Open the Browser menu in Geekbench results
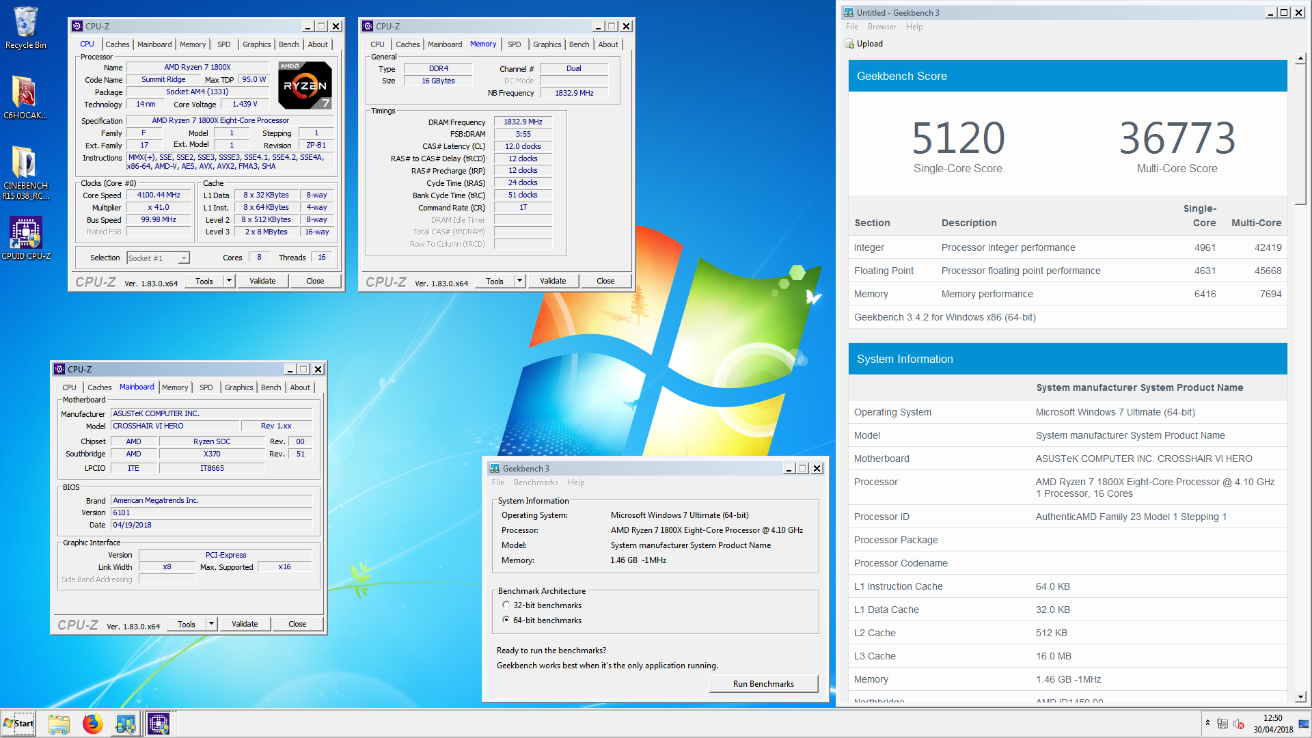The image size is (1312, 738). 881,27
